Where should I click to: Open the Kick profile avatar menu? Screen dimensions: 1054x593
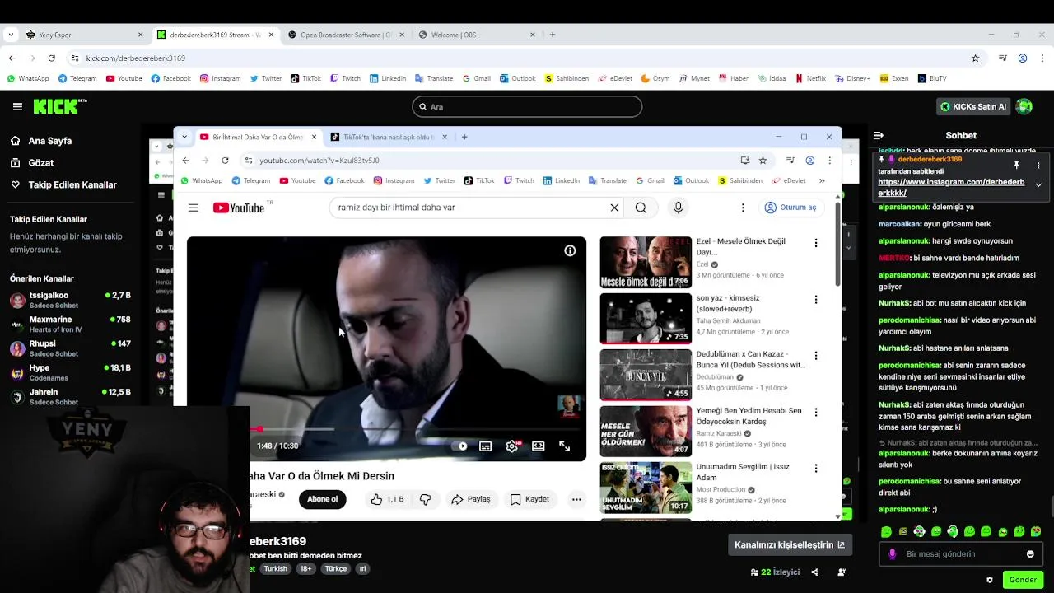click(x=1024, y=106)
